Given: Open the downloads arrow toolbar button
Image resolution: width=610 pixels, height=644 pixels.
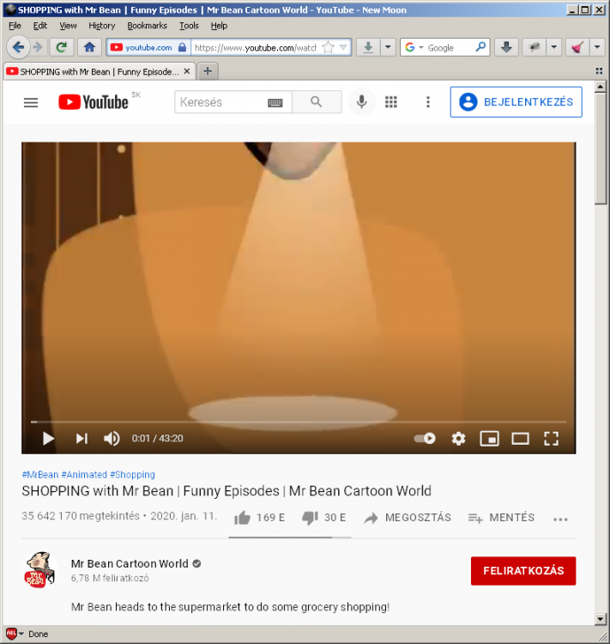Looking at the screenshot, I should coord(368,47).
